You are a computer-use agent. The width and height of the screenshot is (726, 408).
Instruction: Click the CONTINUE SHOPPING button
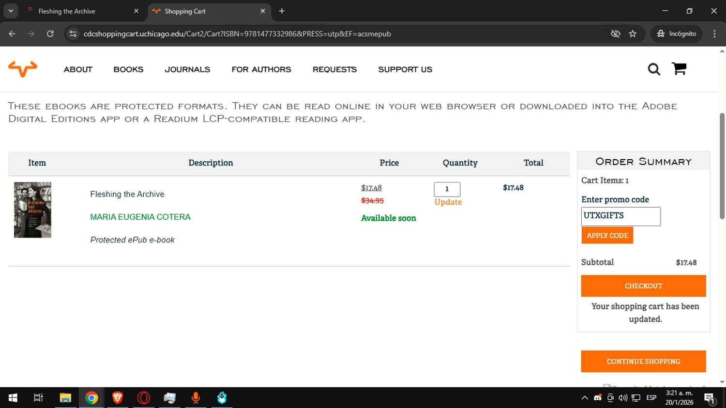[643, 362]
